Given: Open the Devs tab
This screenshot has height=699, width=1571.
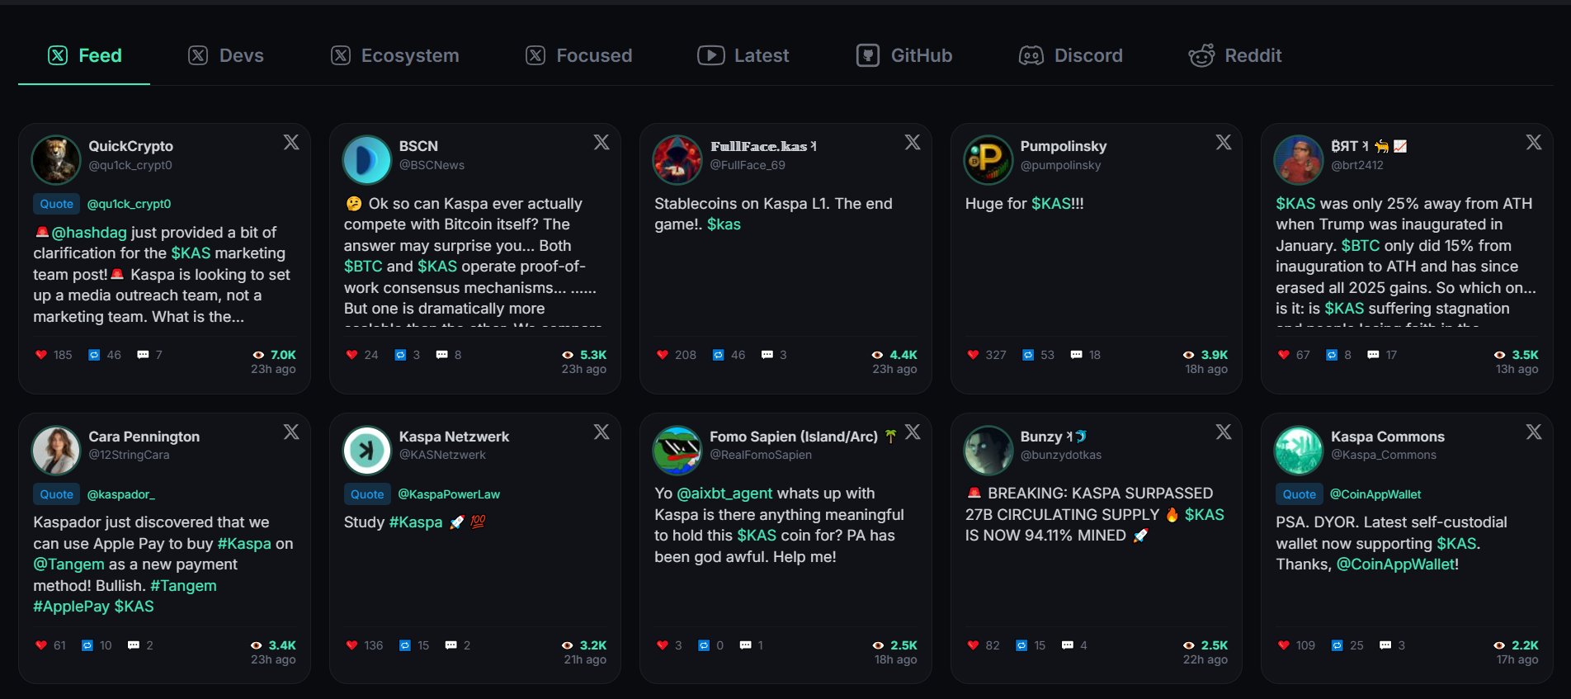Looking at the screenshot, I should (226, 55).
